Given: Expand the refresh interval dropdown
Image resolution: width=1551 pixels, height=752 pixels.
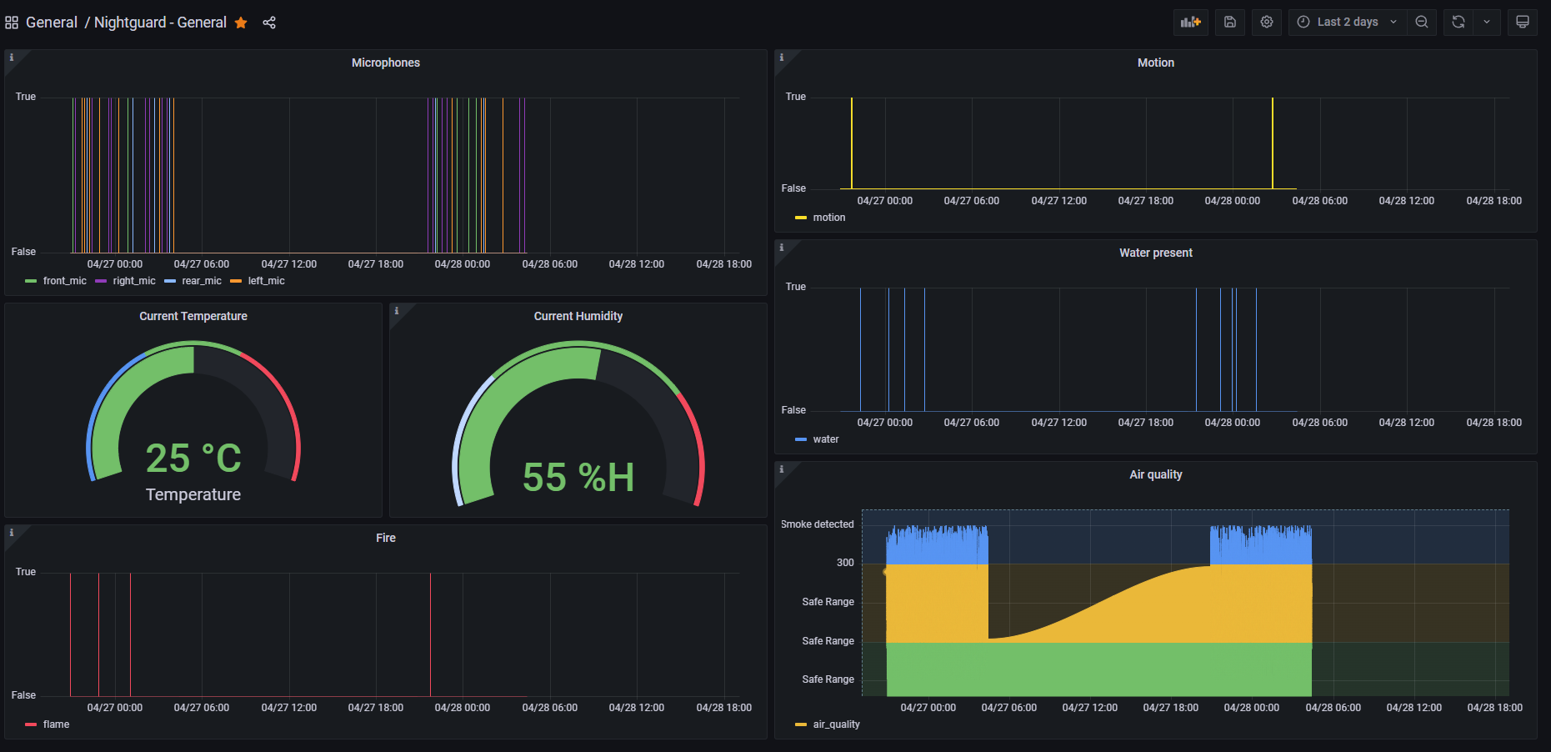Looking at the screenshot, I should (1487, 23).
